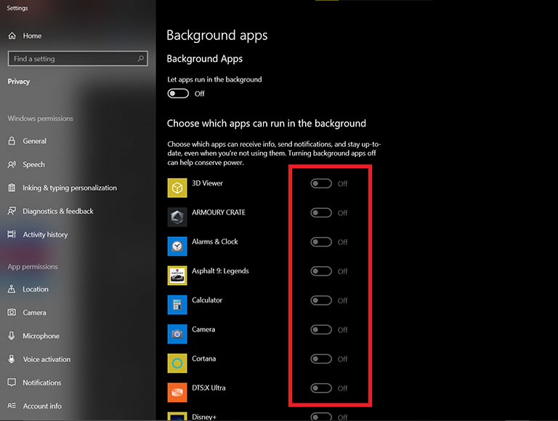Click the Location pin icon
The height and width of the screenshot is (421, 558).
[12, 289]
